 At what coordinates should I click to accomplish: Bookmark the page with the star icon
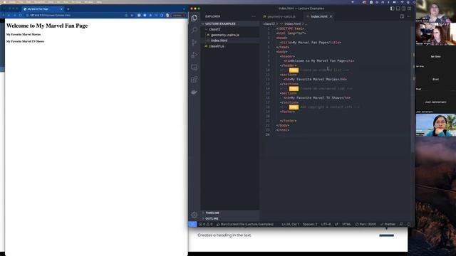pos(132,15)
